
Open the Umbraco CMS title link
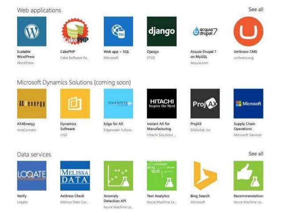[x=245, y=51]
